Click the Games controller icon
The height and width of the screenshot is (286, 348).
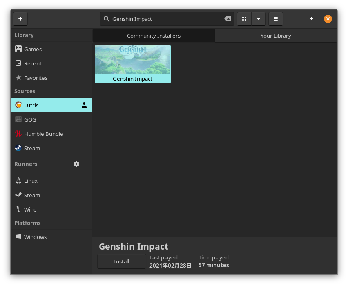tap(18, 49)
